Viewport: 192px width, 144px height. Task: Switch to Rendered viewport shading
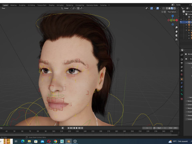pyautogui.click(x=174, y=8)
